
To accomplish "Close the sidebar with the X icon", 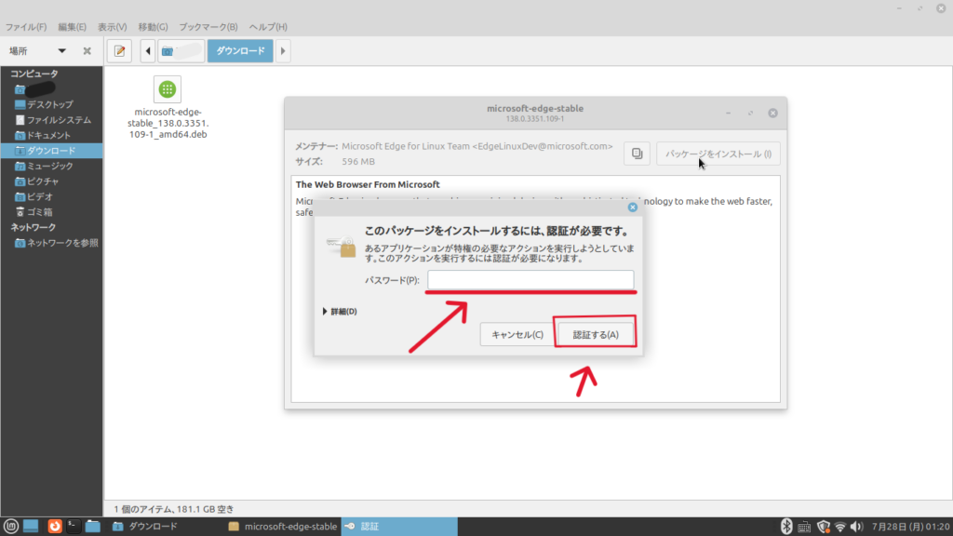I will (87, 51).
